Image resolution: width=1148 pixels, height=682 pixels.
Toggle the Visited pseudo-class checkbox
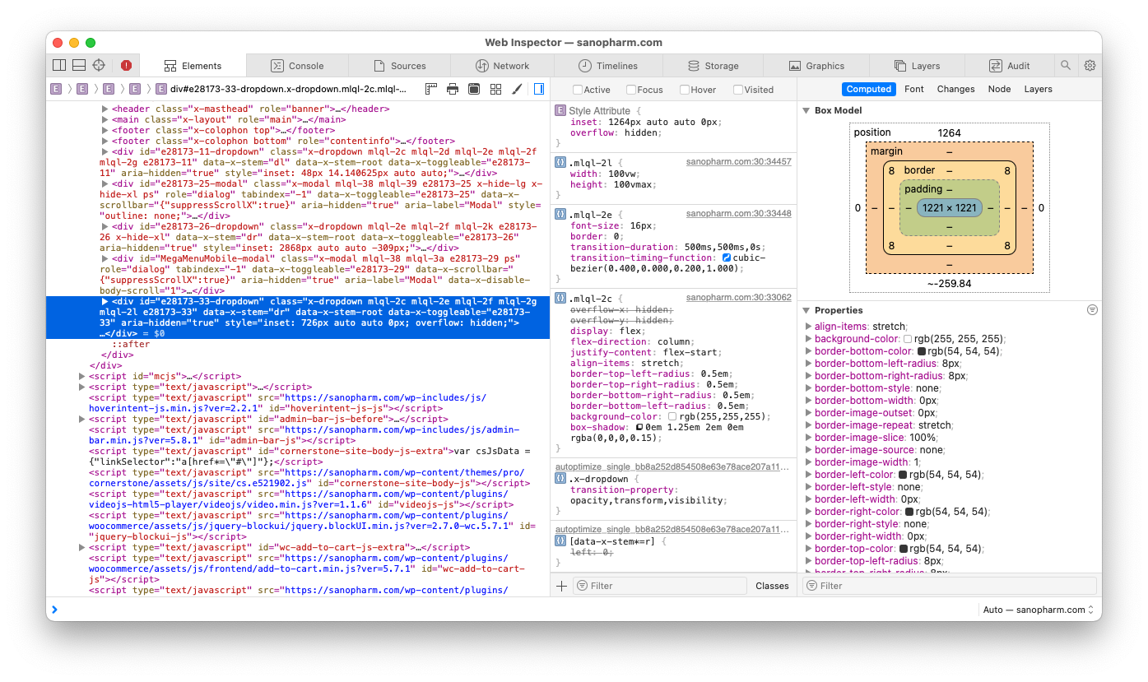tap(738, 90)
